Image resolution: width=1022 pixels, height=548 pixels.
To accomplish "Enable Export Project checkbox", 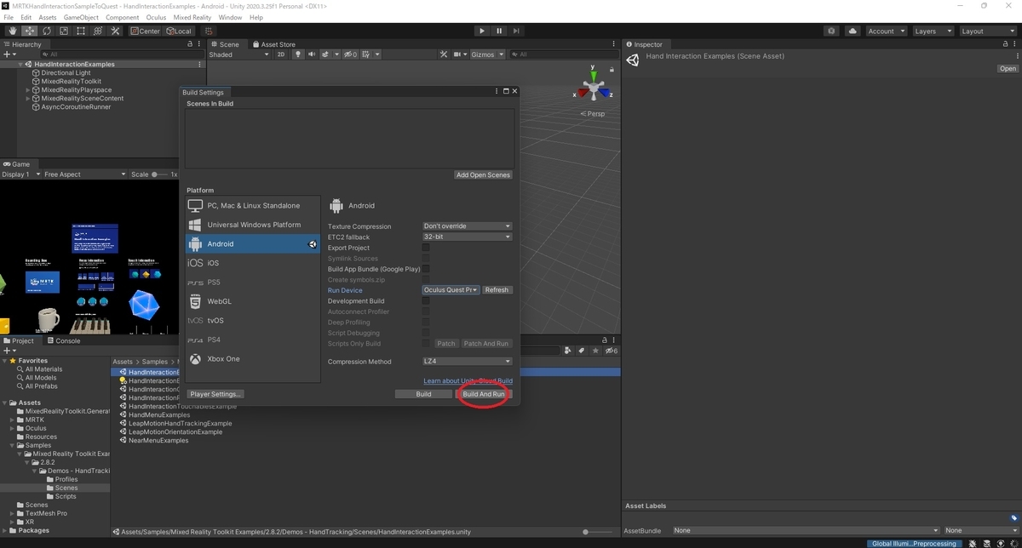I will (426, 248).
